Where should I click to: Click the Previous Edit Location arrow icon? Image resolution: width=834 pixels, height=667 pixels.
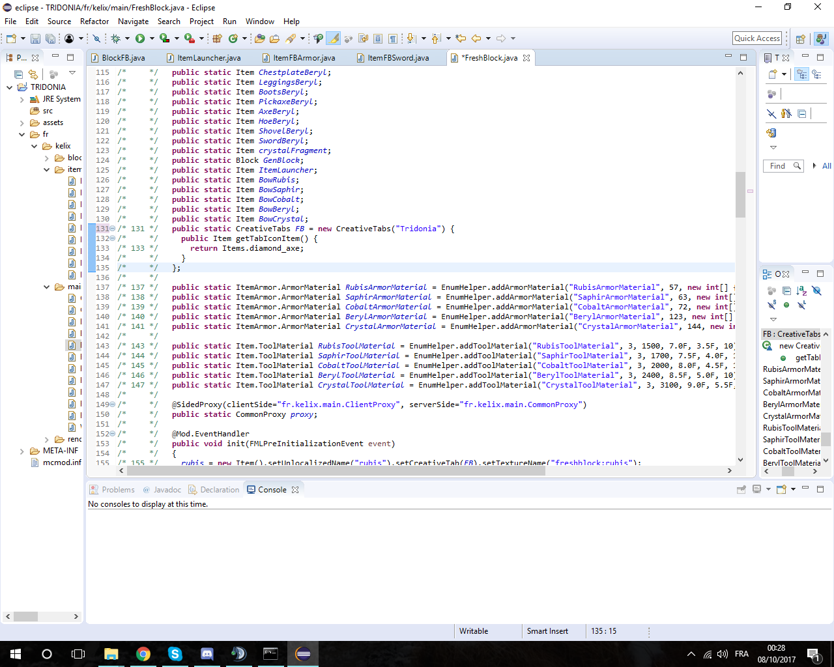pyautogui.click(x=461, y=38)
